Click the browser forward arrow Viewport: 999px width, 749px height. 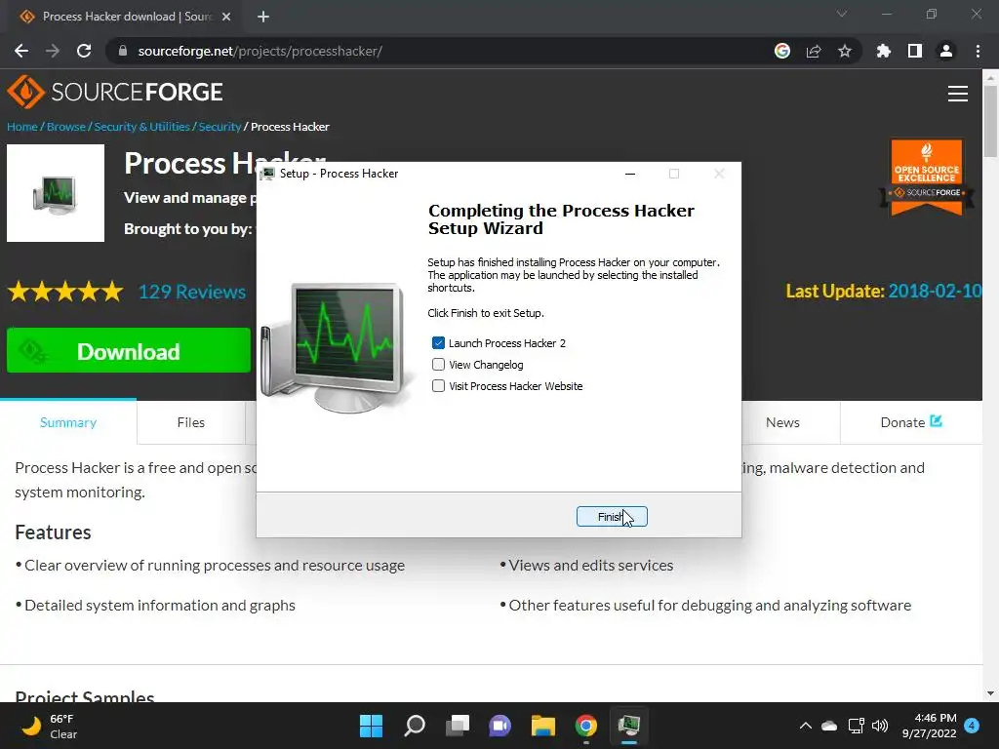[x=53, y=51]
